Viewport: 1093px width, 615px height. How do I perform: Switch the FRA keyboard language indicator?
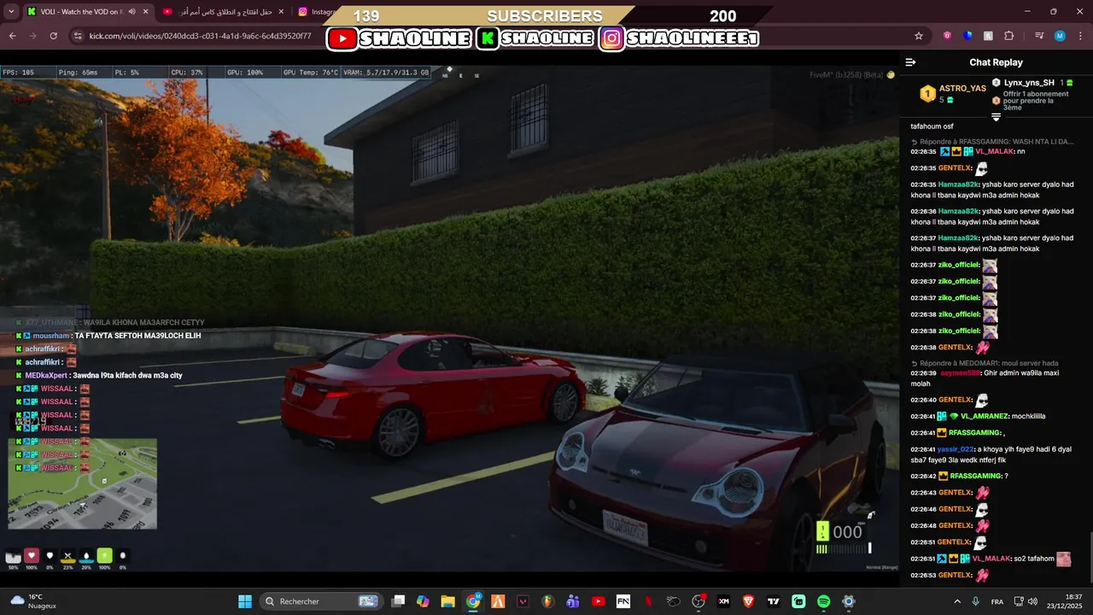(997, 601)
